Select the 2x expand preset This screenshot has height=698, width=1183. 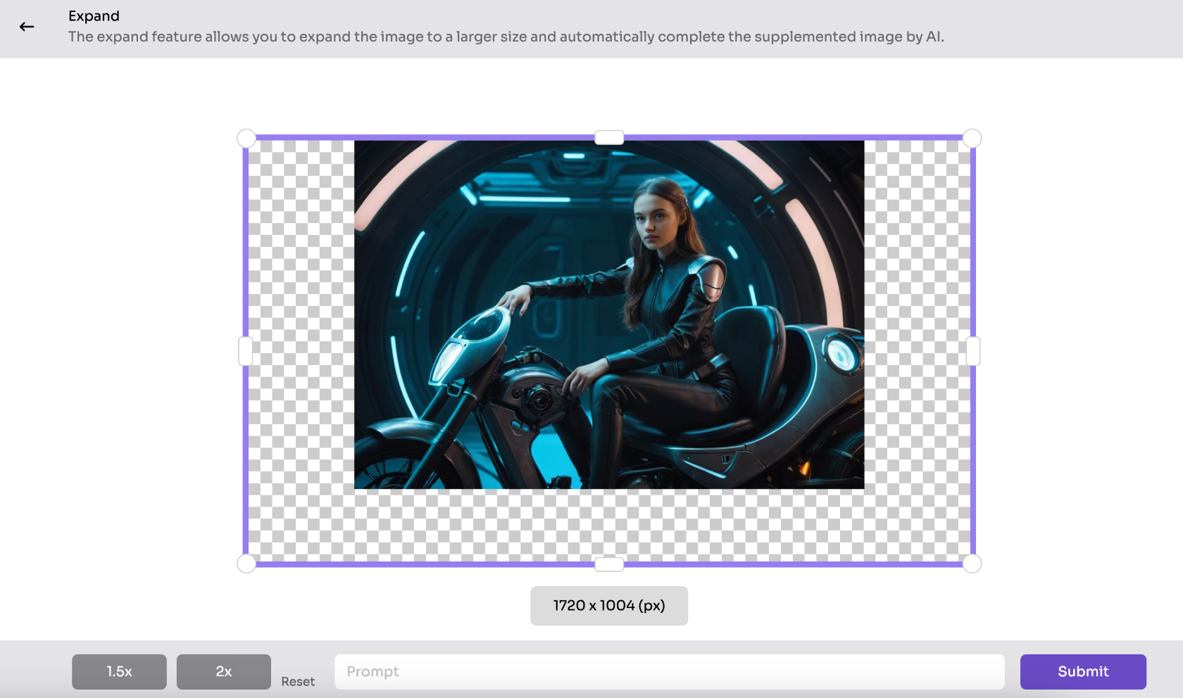coord(224,672)
